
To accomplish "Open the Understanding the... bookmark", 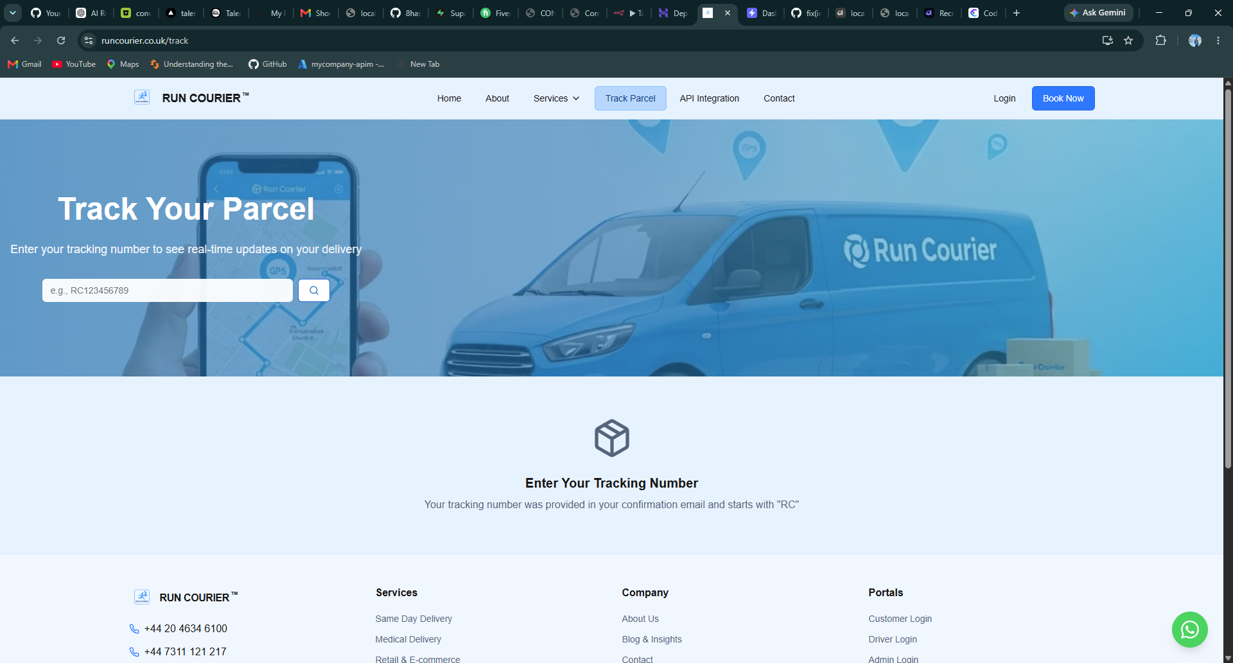I will click(x=191, y=64).
